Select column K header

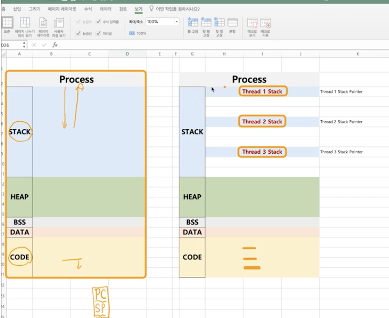click(x=358, y=54)
